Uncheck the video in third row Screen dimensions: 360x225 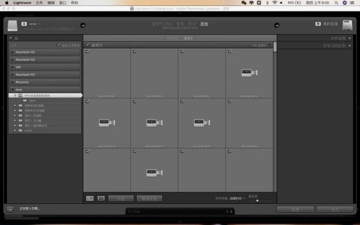click(135, 152)
